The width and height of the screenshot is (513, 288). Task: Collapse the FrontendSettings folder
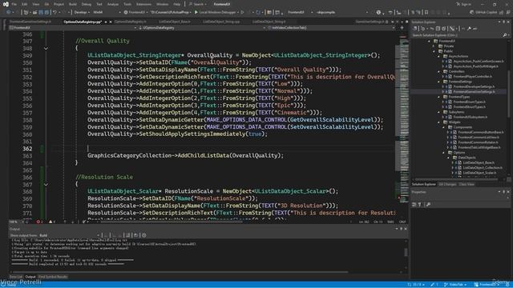(x=439, y=82)
